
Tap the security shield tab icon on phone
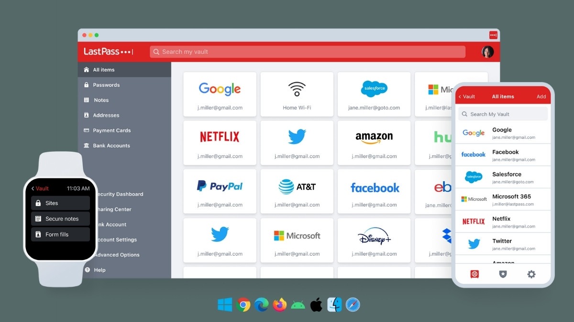tap(503, 274)
